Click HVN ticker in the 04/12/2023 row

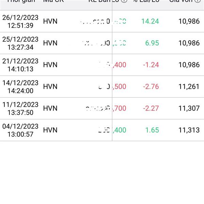tap(50, 130)
